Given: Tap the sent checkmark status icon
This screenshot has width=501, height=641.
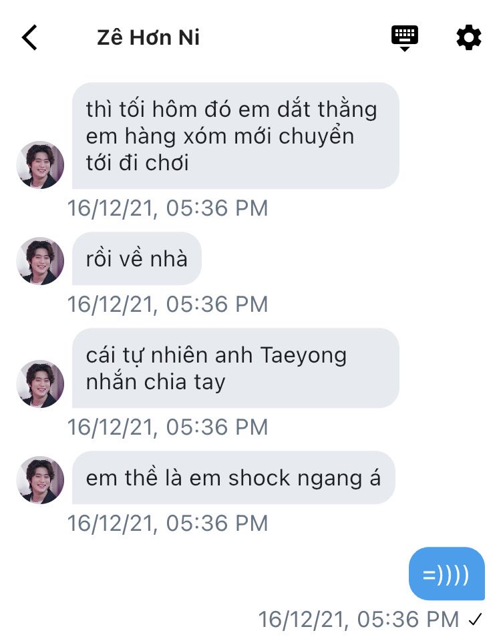Looking at the screenshot, I should click(476, 620).
